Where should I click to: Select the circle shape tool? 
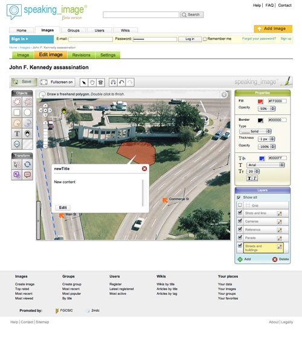[x=27, y=112]
